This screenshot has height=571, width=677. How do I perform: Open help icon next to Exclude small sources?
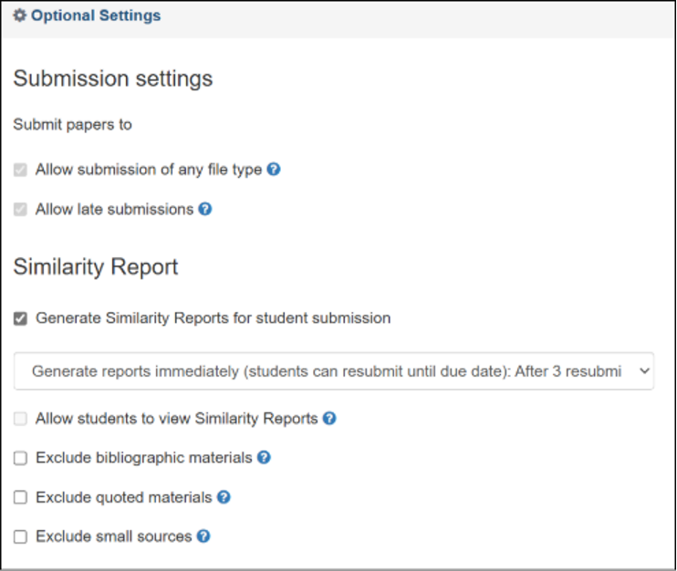pyautogui.click(x=203, y=536)
